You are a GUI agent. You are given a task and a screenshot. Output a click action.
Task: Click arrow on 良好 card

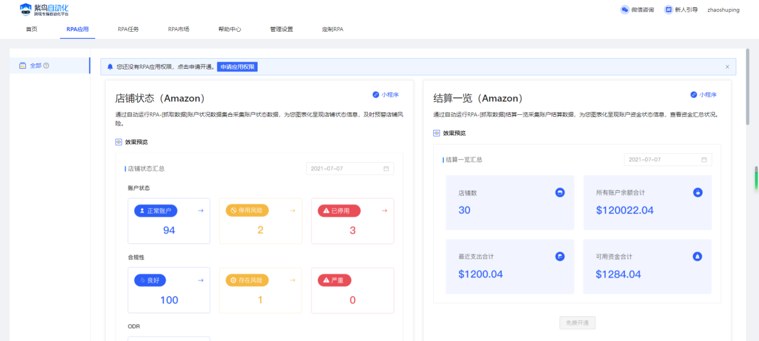pos(201,280)
